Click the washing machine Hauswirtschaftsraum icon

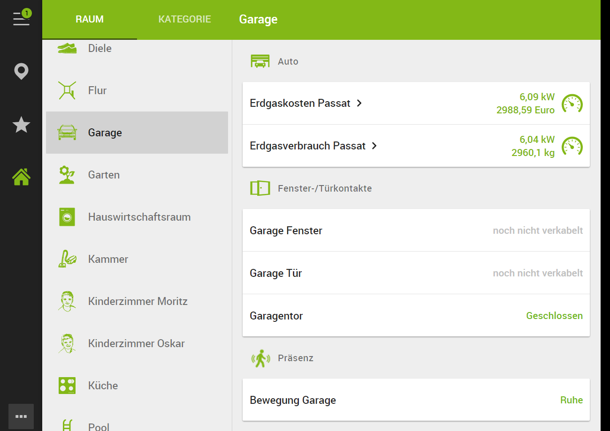(67, 217)
